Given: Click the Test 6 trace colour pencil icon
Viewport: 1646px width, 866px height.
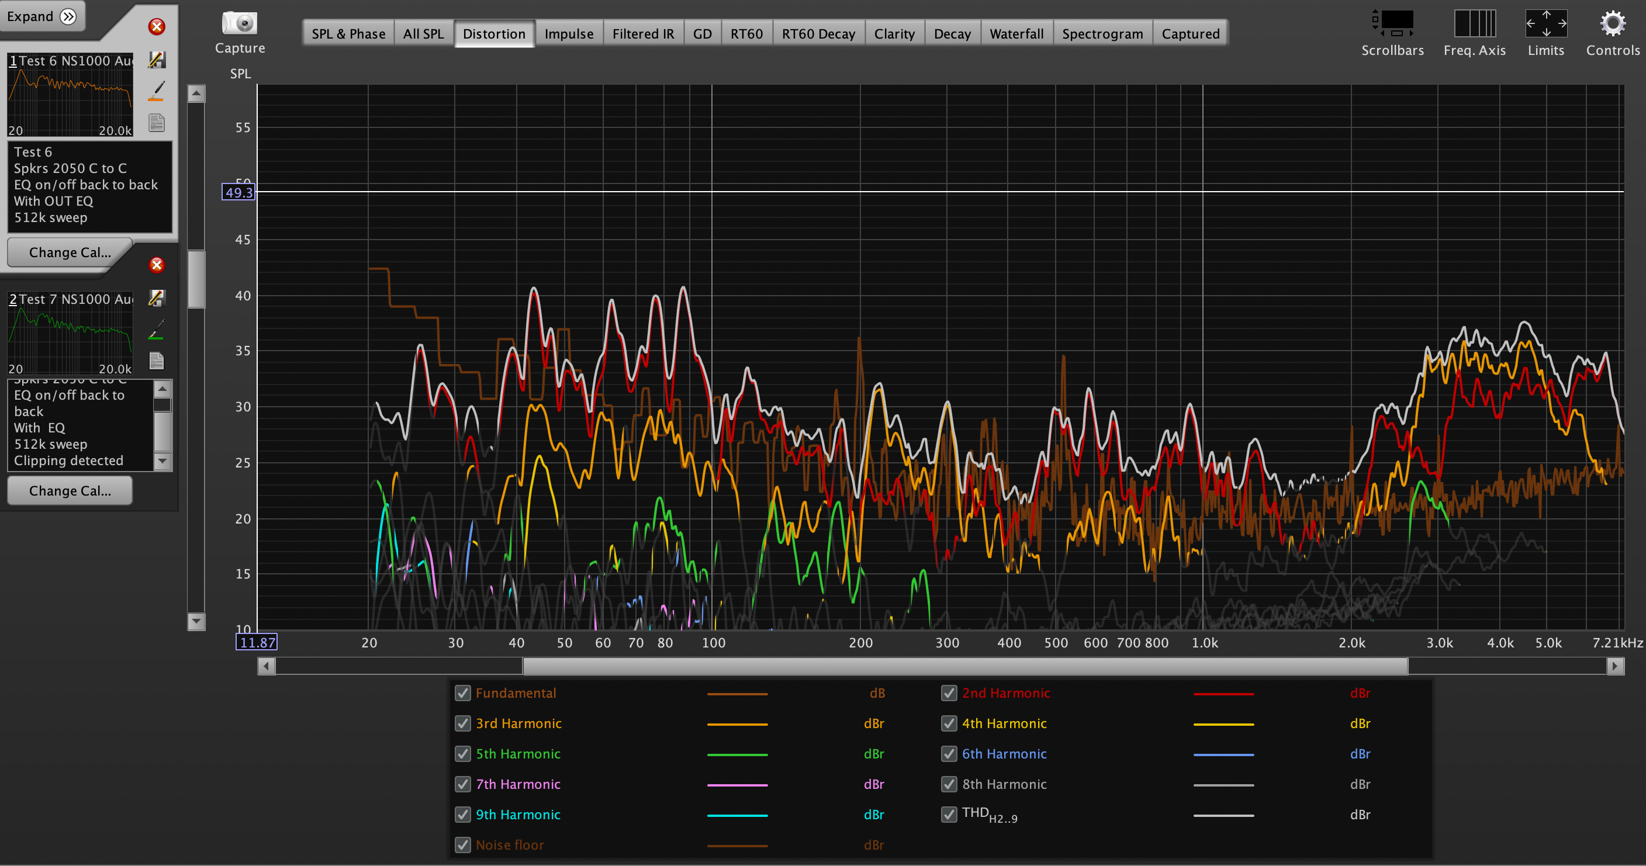Looking at the screenshot, I should [x=157, y=91].
